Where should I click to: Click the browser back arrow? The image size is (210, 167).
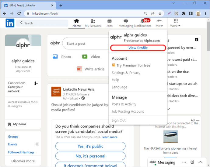click(5, 13)
